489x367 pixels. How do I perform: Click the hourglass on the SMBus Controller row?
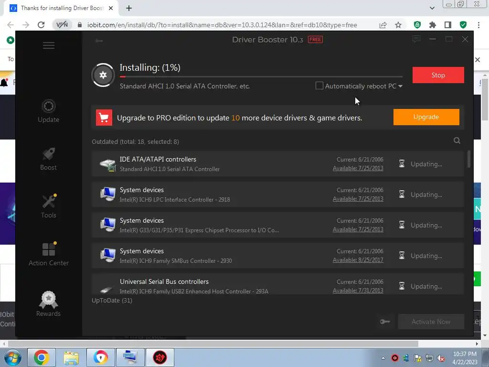tap(402, 256)
